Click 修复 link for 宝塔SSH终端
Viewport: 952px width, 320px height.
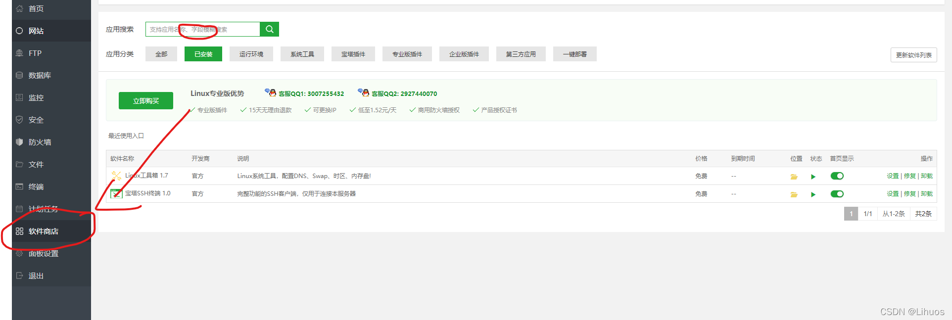tap(909, 194)
